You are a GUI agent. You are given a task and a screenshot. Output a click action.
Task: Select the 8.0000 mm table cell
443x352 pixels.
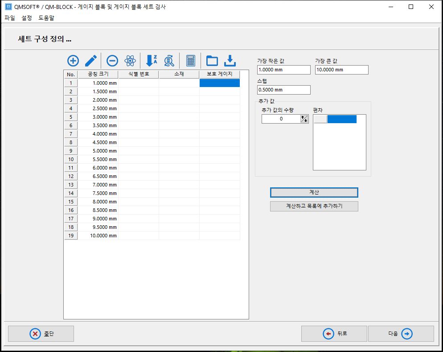point(98,202)
